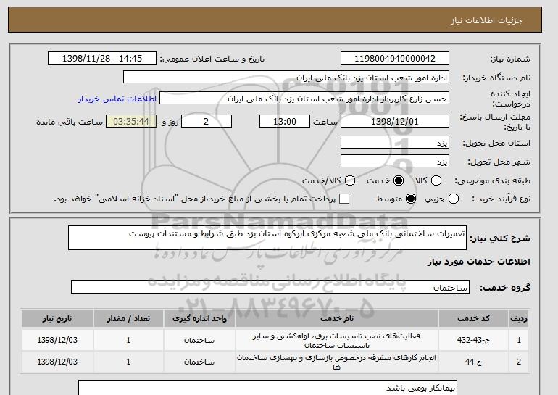
Task: Click the استان محل تحویل field
Action: pyautogui.click(x=395, y=142)
